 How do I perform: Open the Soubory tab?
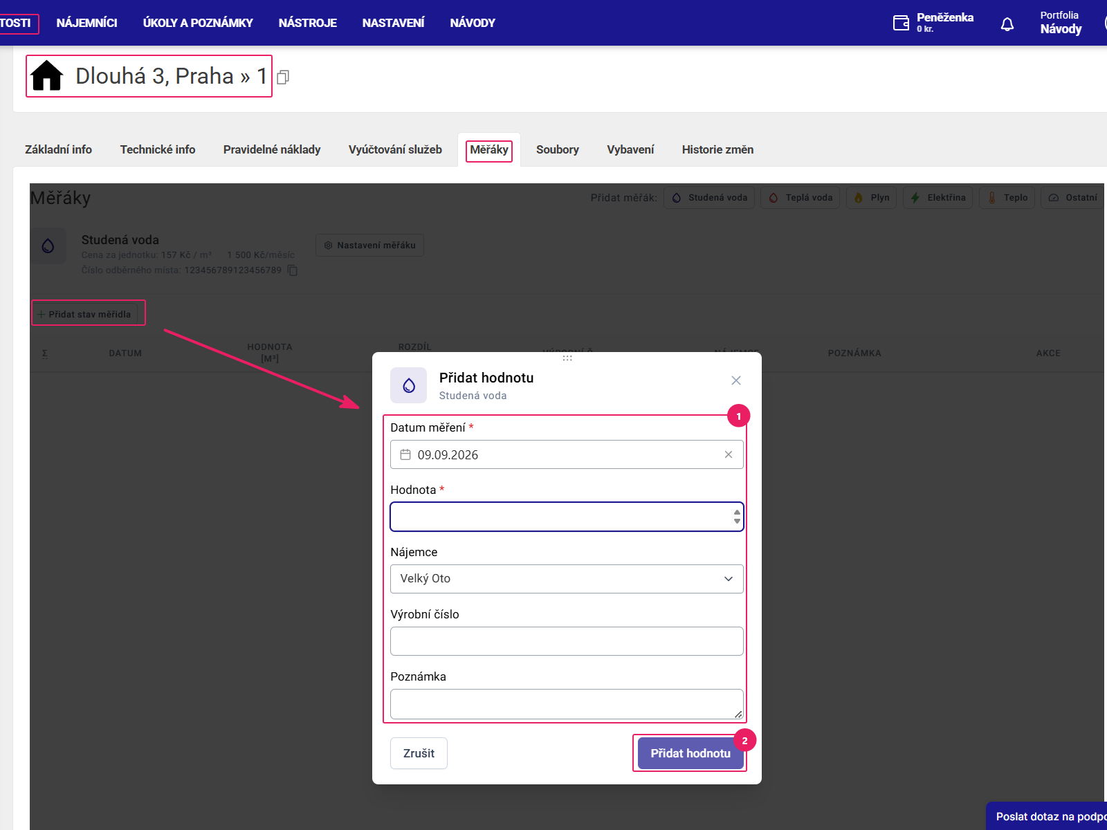(x=558, y=149)
